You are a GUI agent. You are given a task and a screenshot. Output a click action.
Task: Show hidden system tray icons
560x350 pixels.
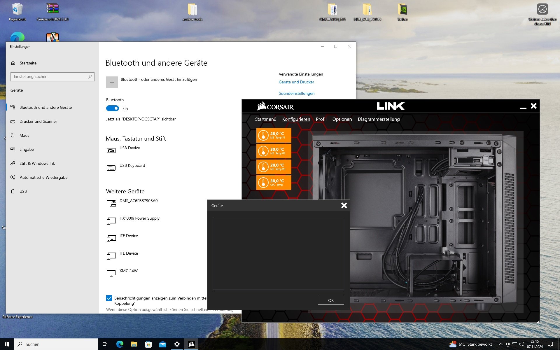tap(501, 344)
